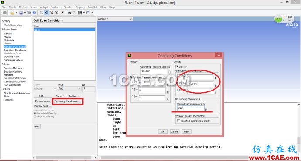Click the console vertical scrollbar

click(299, 129)
